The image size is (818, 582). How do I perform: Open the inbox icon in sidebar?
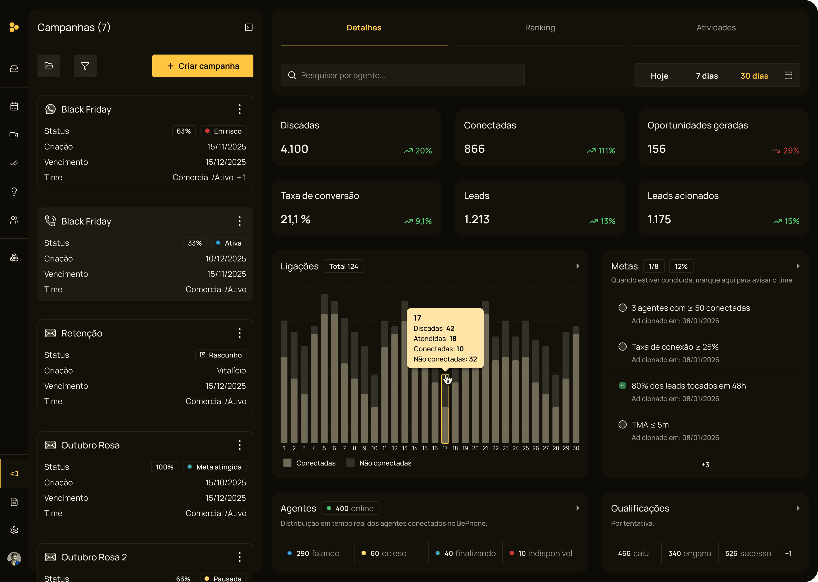tap(14, 69)
